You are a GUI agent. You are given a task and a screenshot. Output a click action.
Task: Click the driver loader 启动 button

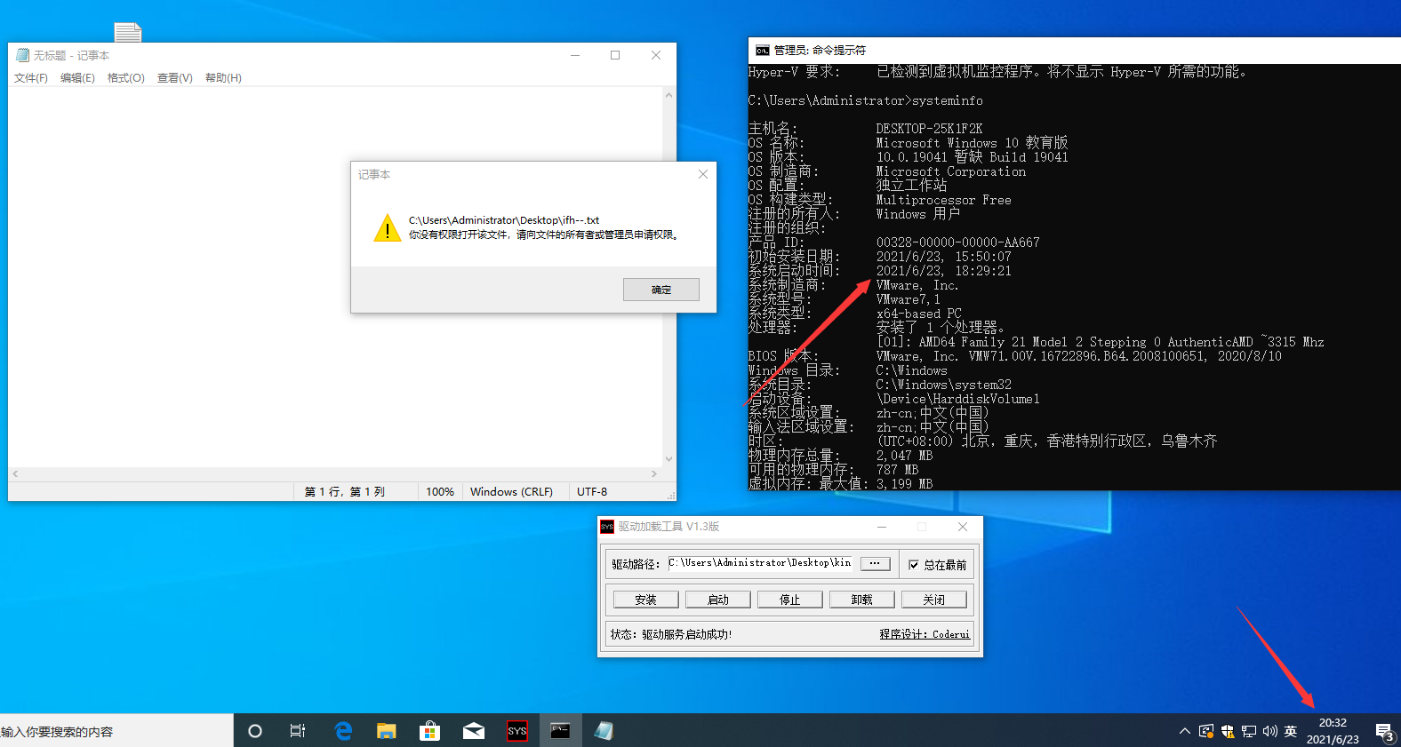(x=717, y=600)
